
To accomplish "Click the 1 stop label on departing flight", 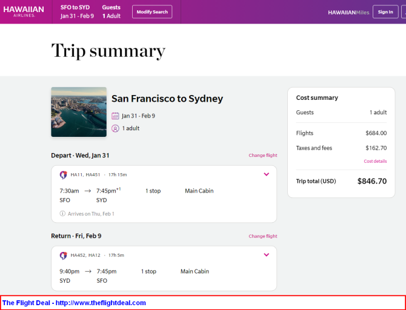I will (x=153, y=191).
